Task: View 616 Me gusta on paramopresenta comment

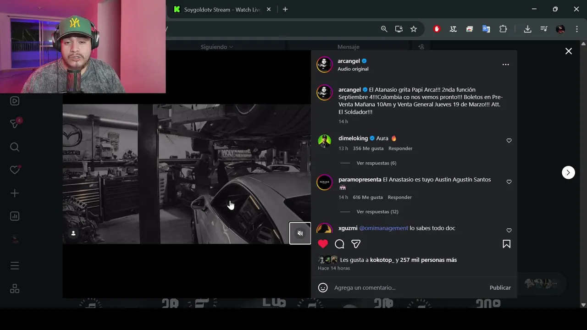Action: (368, 197)
